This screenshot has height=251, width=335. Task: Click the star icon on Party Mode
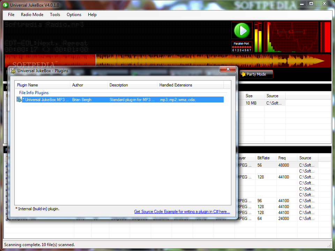(243, 74)
